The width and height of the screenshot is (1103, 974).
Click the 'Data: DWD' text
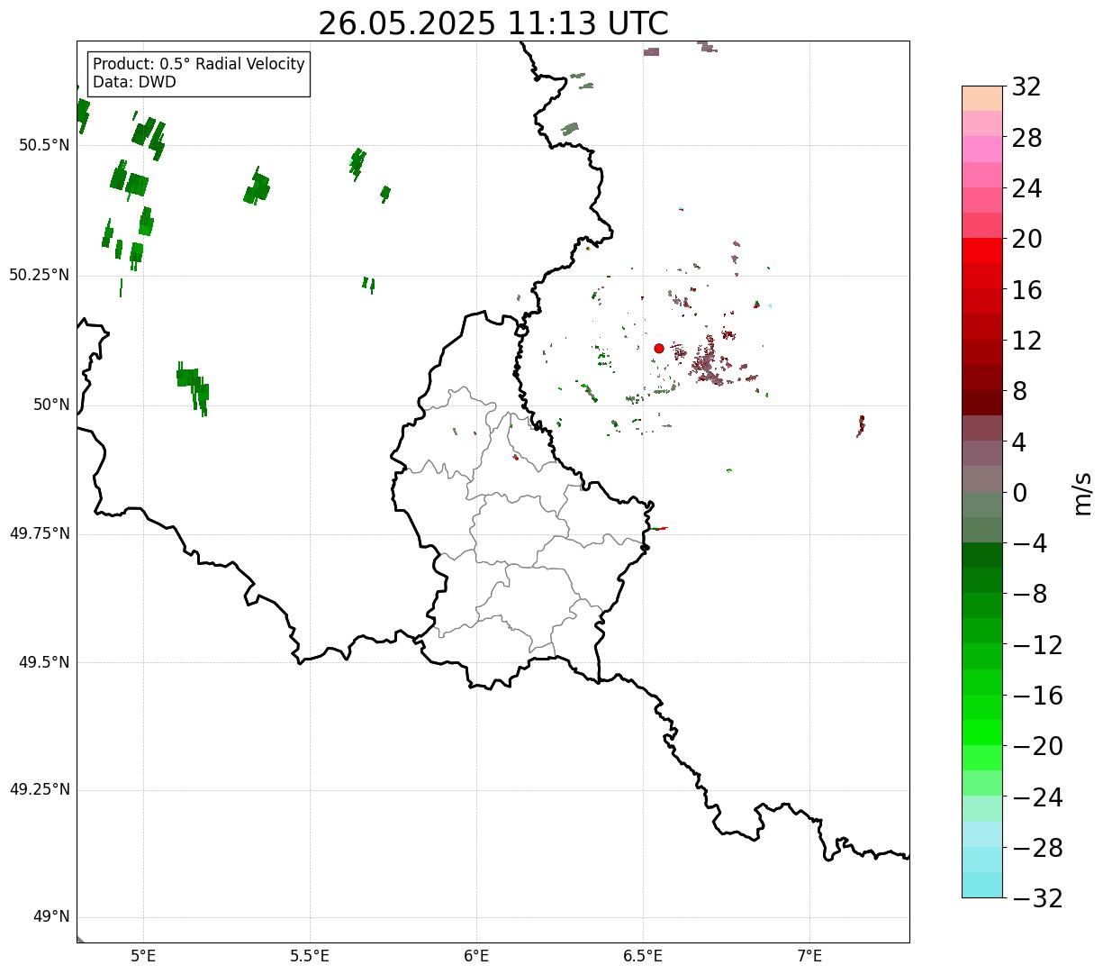135,82
